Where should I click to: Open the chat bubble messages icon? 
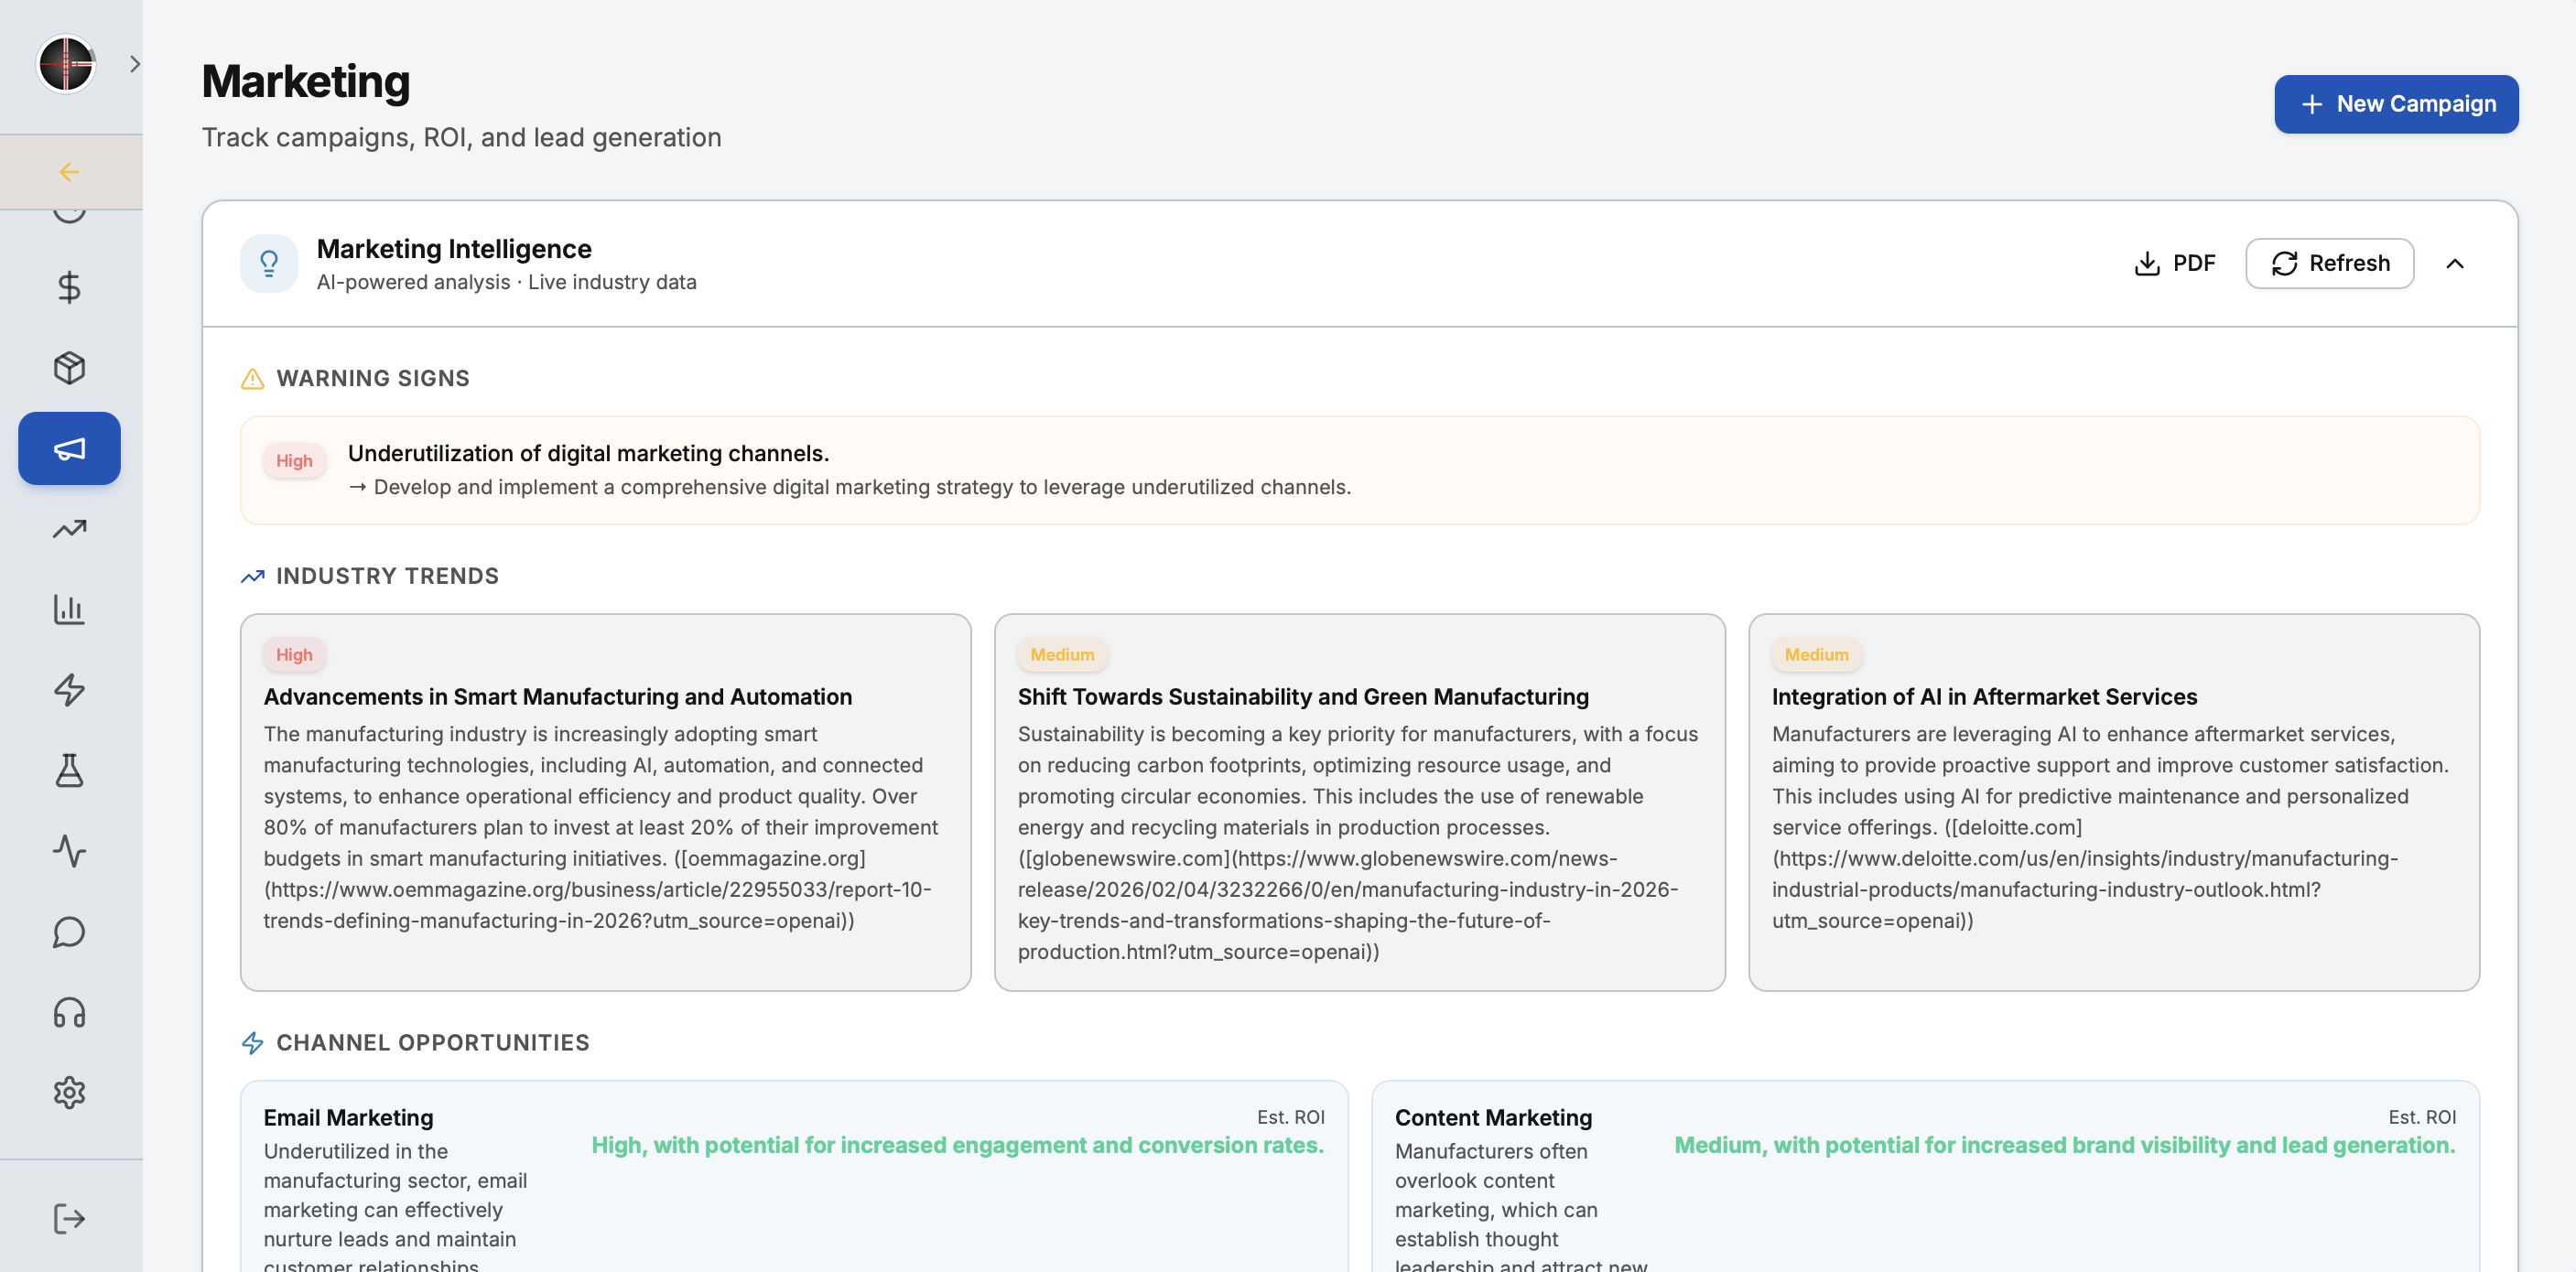point(69,932)
